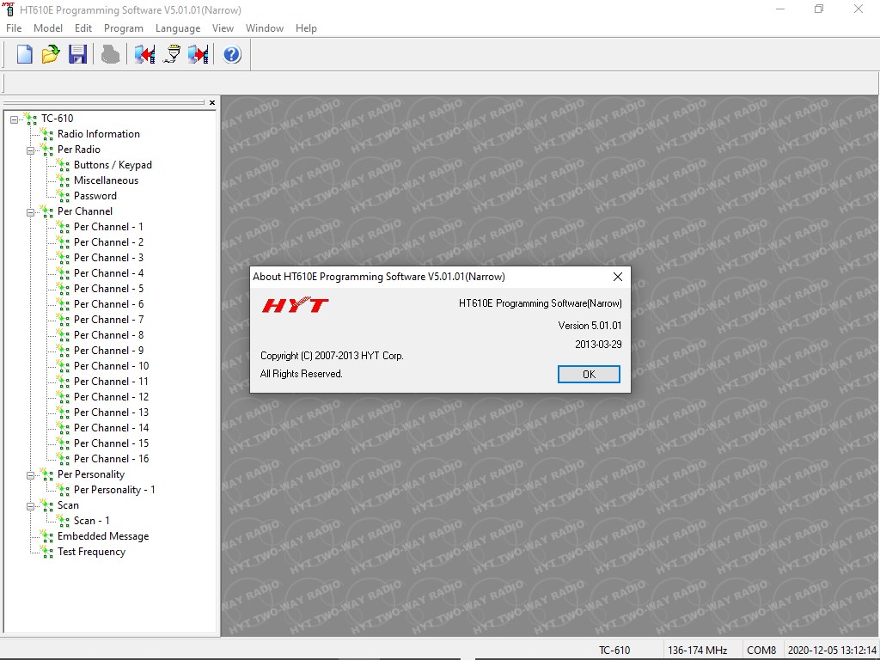Collapse the Per Radio node
Viewport: 880px width, 660px height.
click(x=30, y=150)
